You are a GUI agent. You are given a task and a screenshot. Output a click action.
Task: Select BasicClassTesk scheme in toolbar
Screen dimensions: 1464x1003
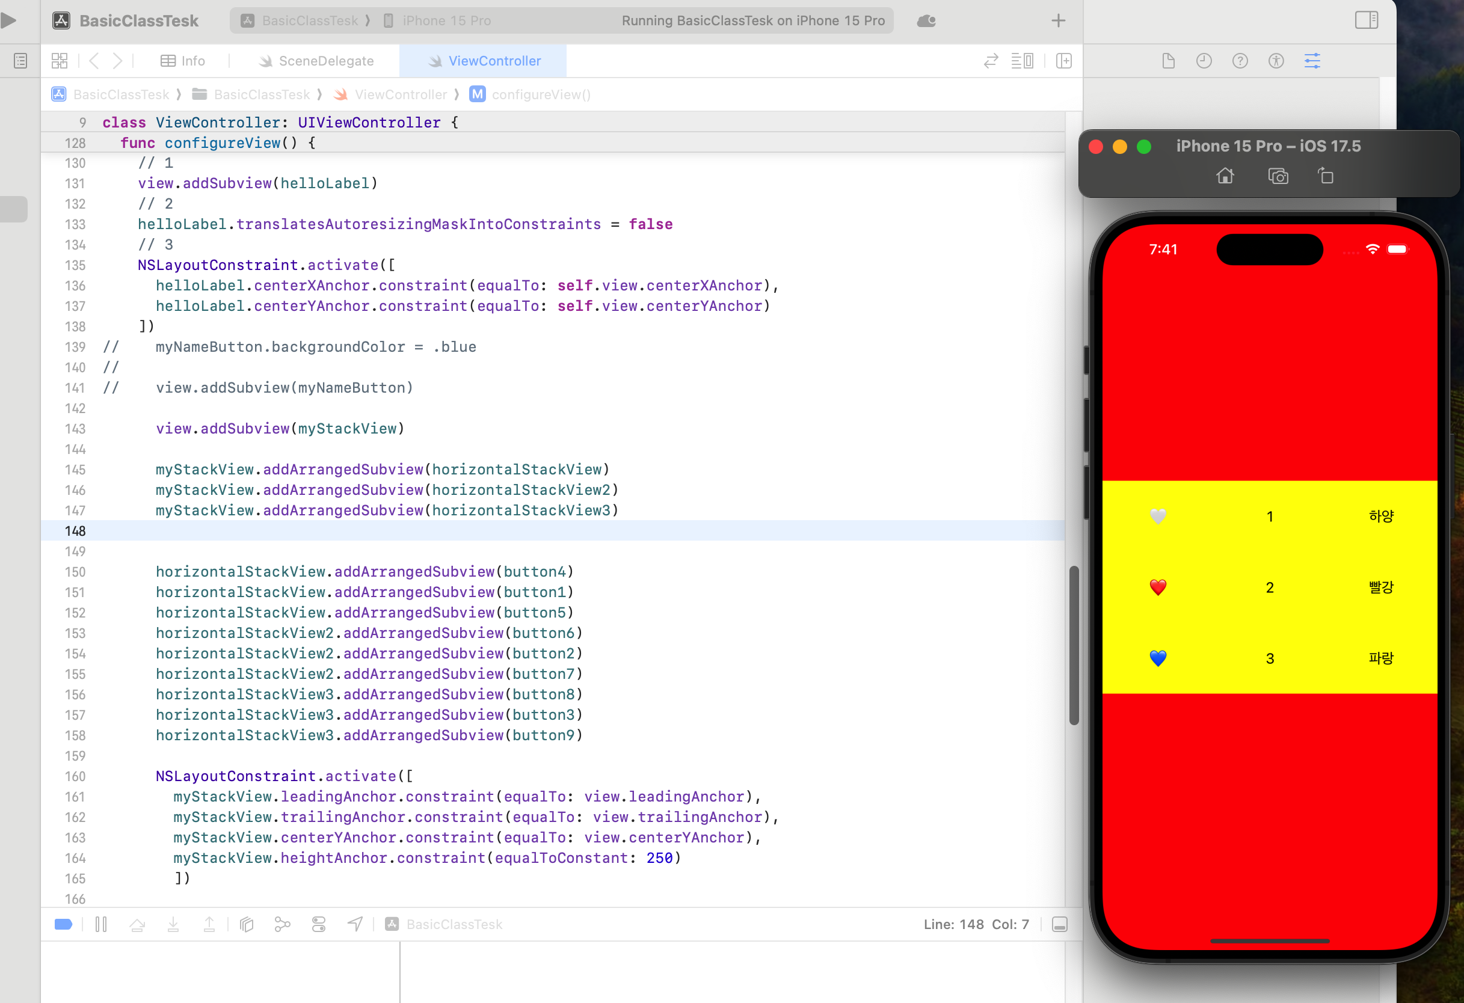pos(300,21)
